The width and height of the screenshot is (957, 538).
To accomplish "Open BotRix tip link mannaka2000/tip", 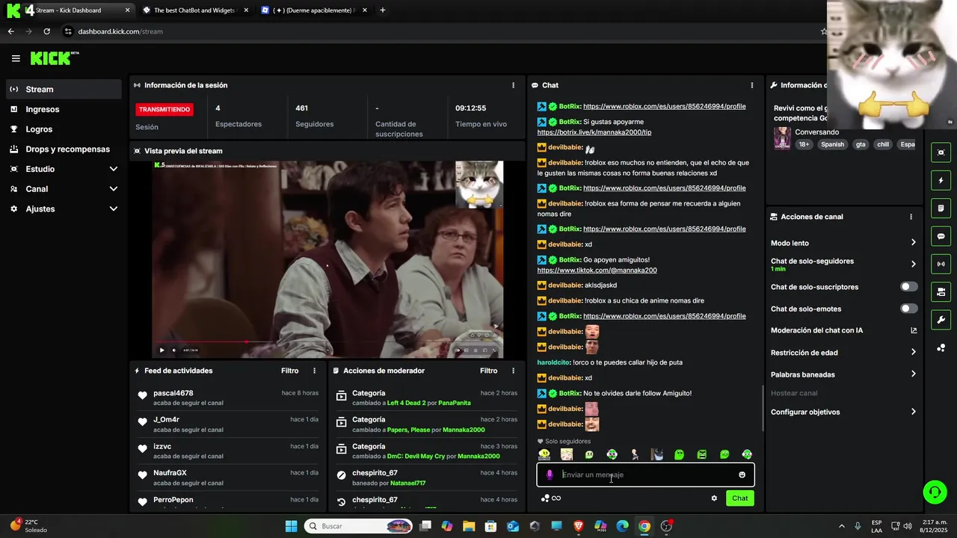I will (x=594, y=132).
